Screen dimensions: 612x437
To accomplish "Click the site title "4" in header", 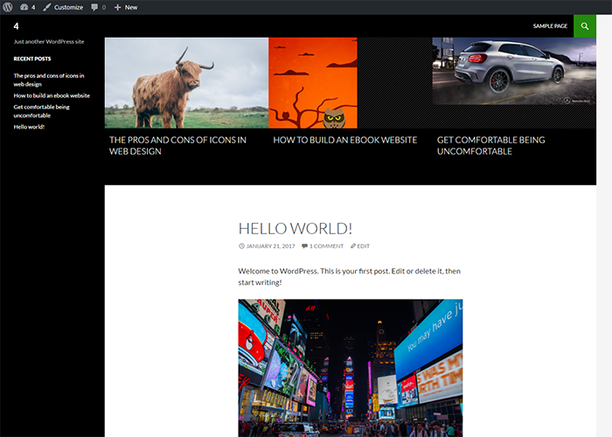I will [16, 26].
